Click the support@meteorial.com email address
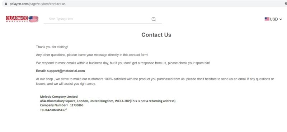This screenshot has width=287, height=132. click(66, 71)
